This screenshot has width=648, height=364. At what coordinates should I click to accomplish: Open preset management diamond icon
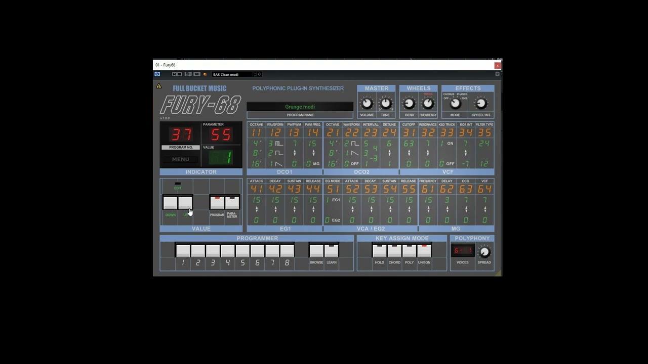tap(259, 74)
